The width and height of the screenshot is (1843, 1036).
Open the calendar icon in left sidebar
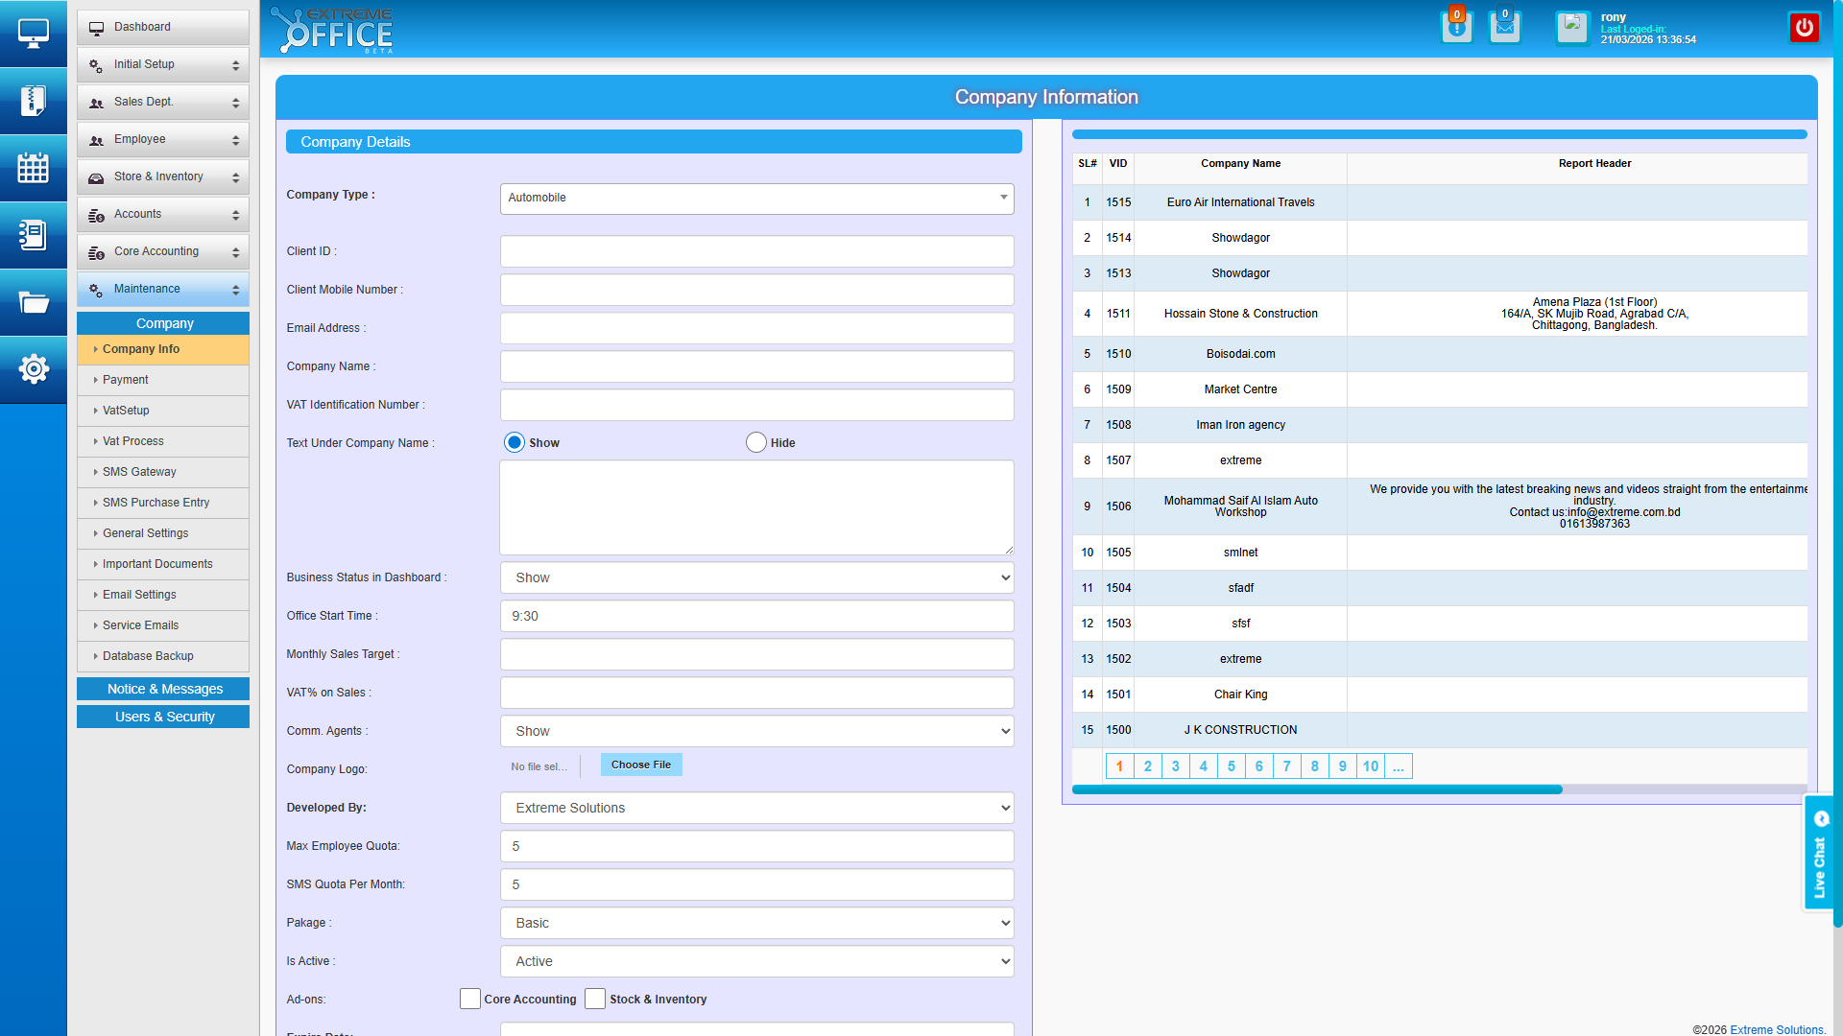(x=33, y=168)
